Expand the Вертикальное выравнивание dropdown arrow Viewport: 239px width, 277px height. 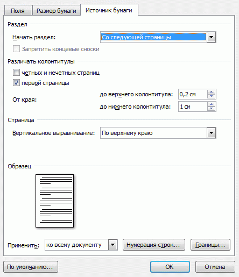point(211,133)
